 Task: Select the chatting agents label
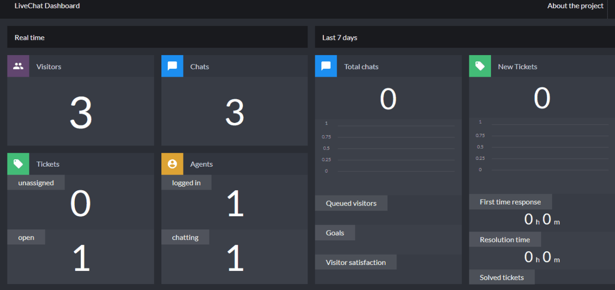(x=185, y=237)
